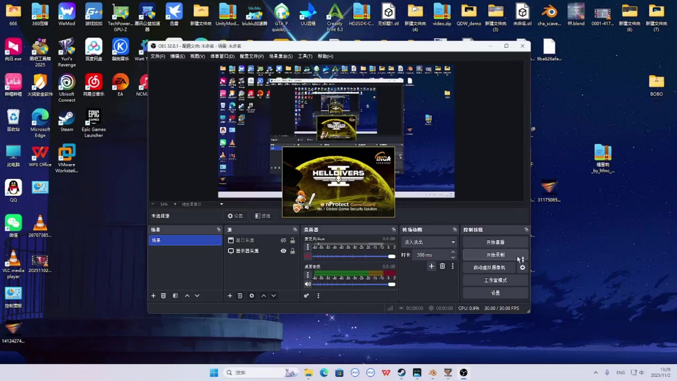This screenshot has width=677, height=381.
Task: Delete selected scene with trash icon
Action: click(163, 296)
